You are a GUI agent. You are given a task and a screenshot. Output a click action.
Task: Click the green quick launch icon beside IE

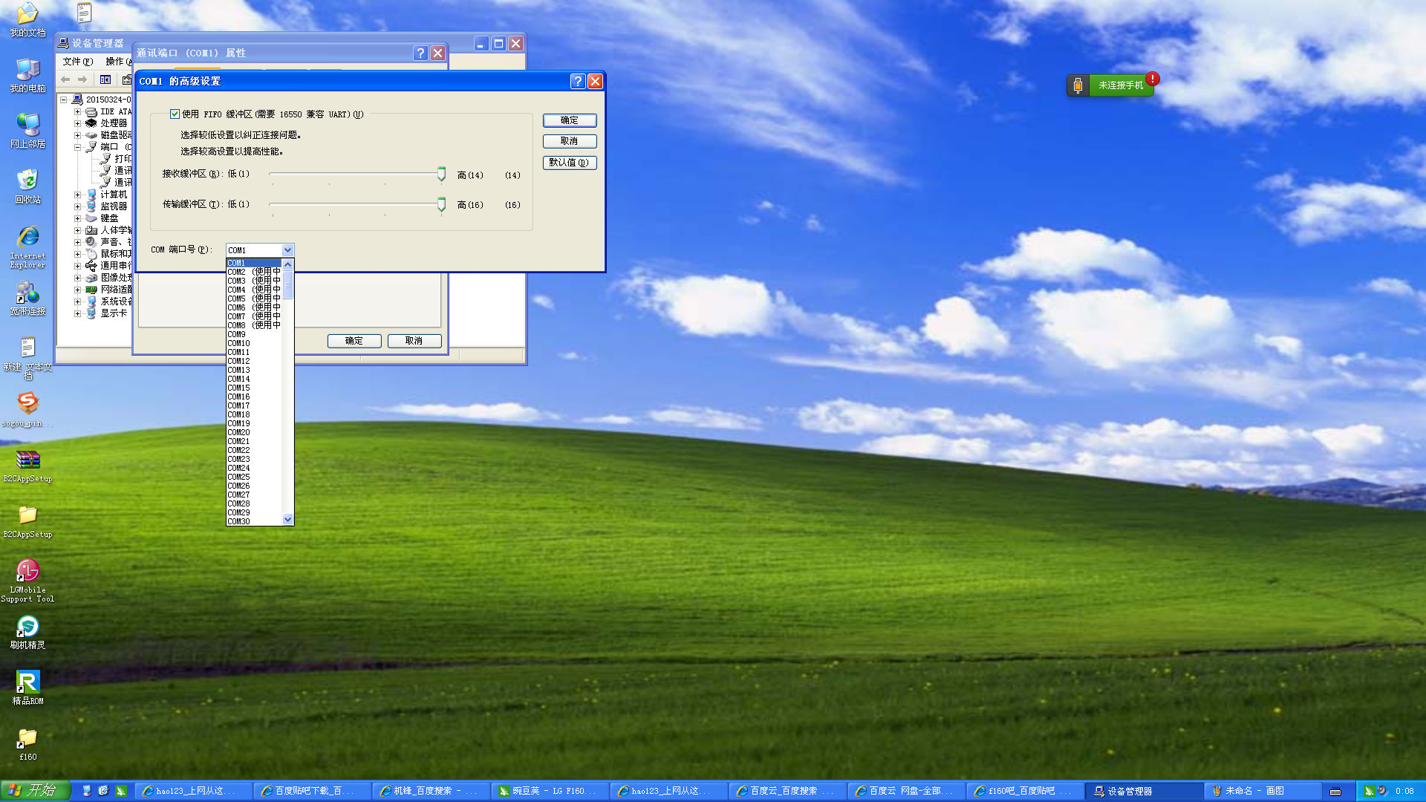[121, 791]
